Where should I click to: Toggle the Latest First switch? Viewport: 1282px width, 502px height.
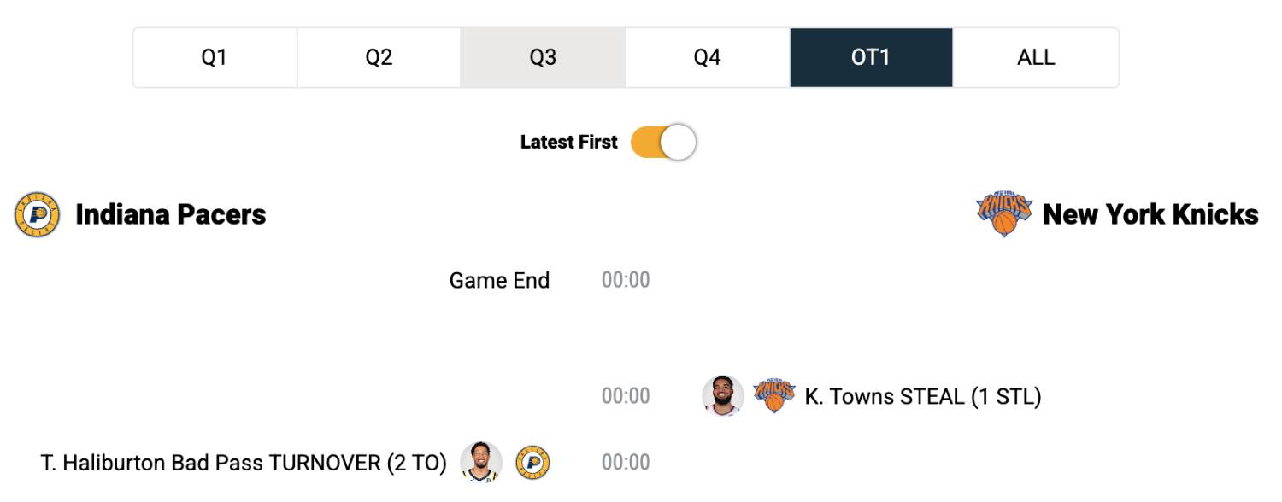point(664,143)
